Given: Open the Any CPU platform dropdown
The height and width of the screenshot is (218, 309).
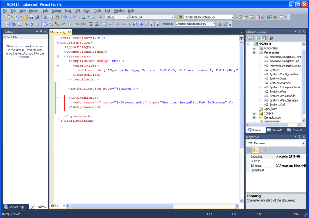Looking at the screenshot, I should coord(172,17).
